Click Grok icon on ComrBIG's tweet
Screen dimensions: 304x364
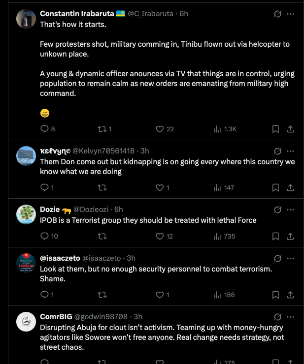tap(277, 316)
